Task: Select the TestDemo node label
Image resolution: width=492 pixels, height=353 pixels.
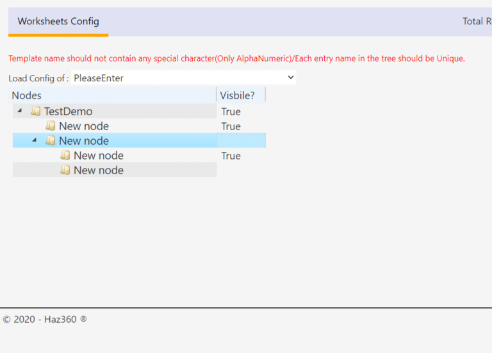Action: click(68, 111)
